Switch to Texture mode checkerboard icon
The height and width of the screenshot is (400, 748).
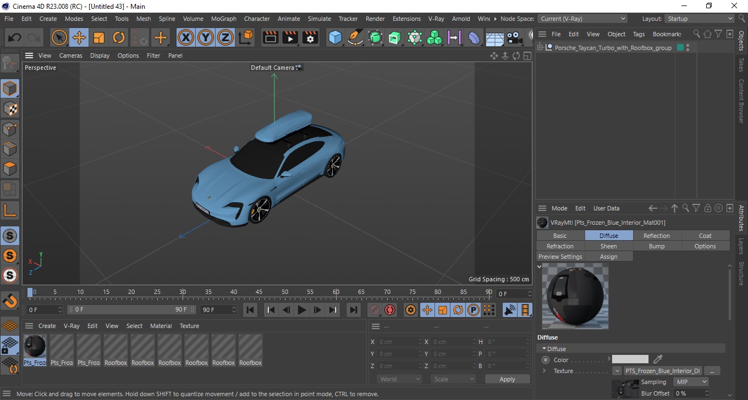point(10,109)
